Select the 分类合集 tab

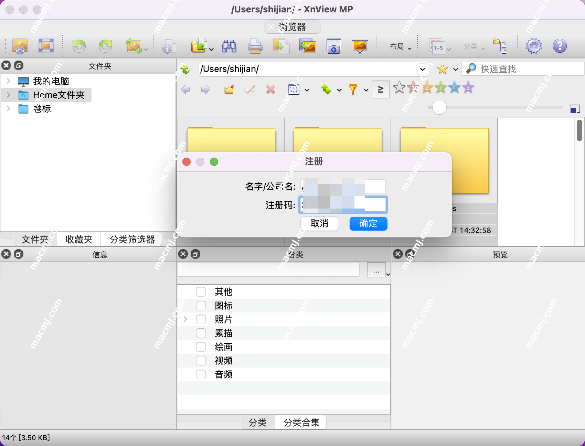click(x=301, y=422)
